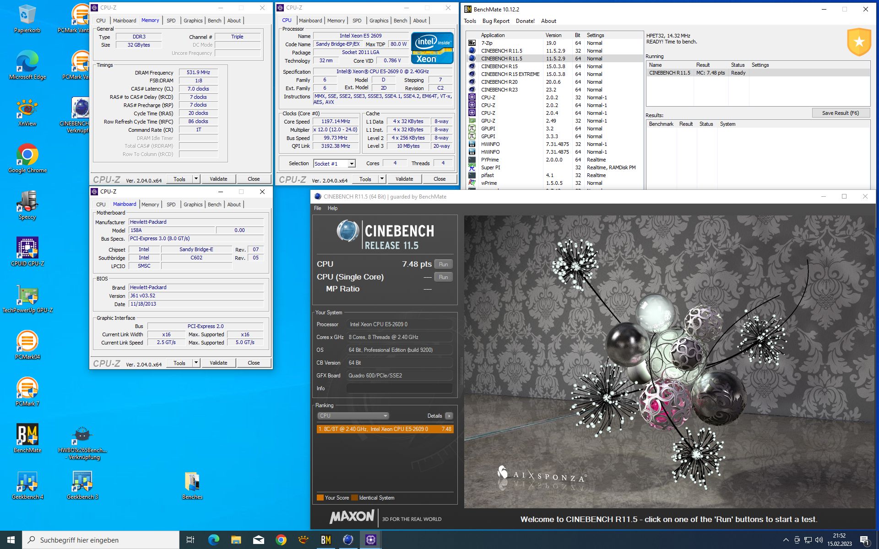This screenshot has width=879, height=549.
Task: Open CPU ranking dropdown in Cinebench
Action: [x=353, y=416]
